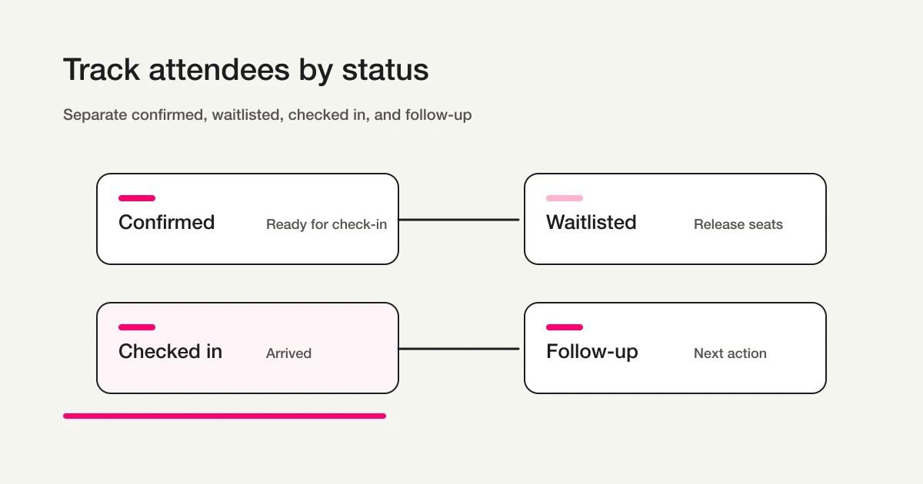Click the light pink accent bar above Waitlisted

click(x=565, y=198)
